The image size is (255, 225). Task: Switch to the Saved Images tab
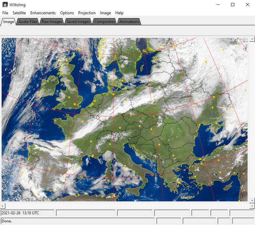click(78, 22)
